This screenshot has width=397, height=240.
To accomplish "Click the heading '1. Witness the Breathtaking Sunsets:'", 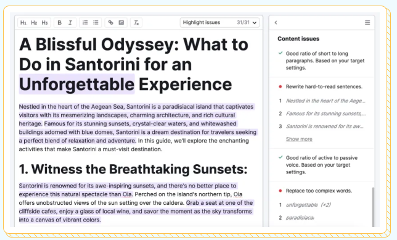I will point(133,169).
